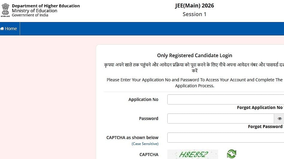Click the Only Registered Candidate Login heading
Image resolution: width=284 pixels, height=159 pixels.
point(195,55)
